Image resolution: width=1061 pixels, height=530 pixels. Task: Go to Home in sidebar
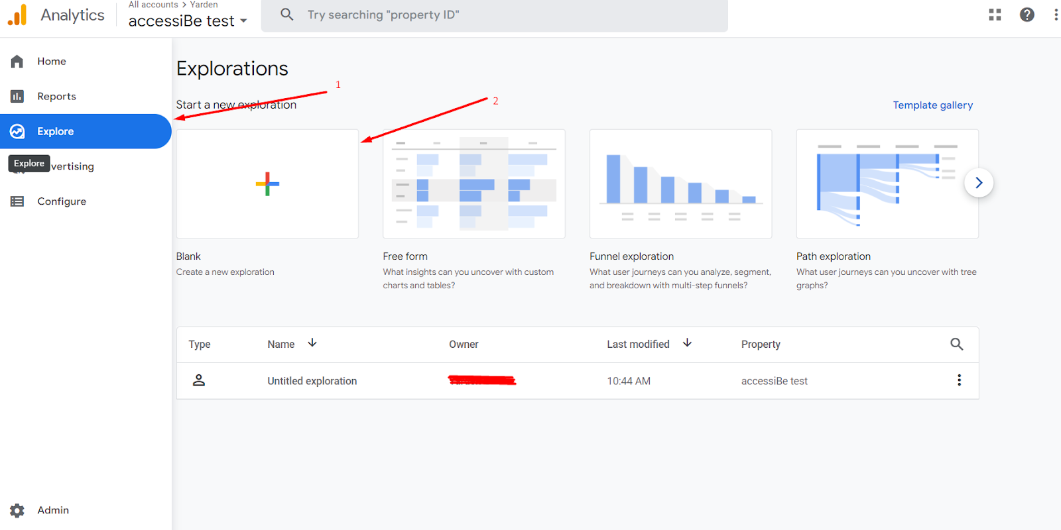pos(52,61)
